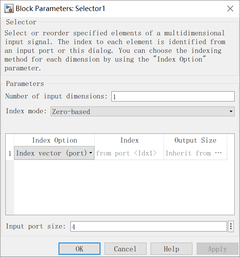
Task: Click the empty area of the index table
Action: [x=124, y=187]
